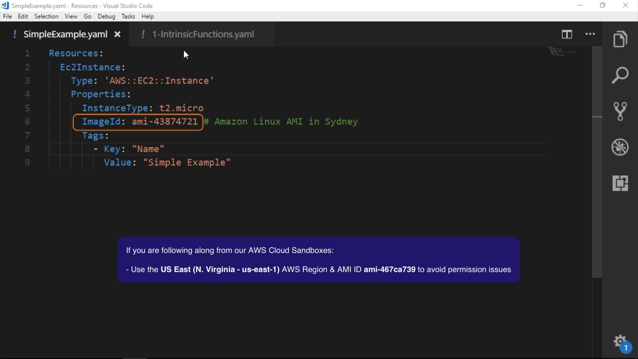
Task: Close the SimpleExample.yaml tab
Action: (117, 34)
